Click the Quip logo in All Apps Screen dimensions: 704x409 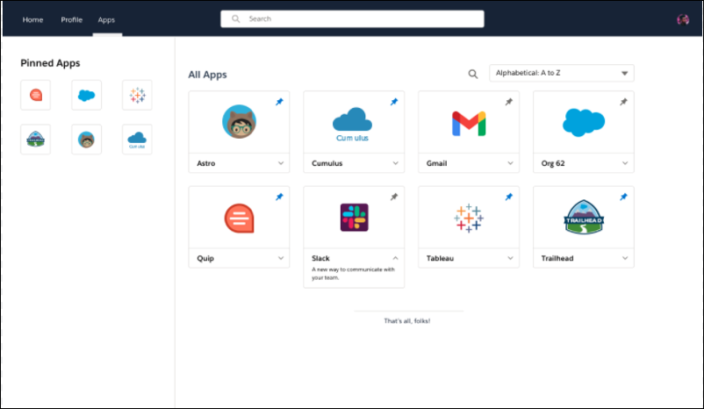coord(240,219)
